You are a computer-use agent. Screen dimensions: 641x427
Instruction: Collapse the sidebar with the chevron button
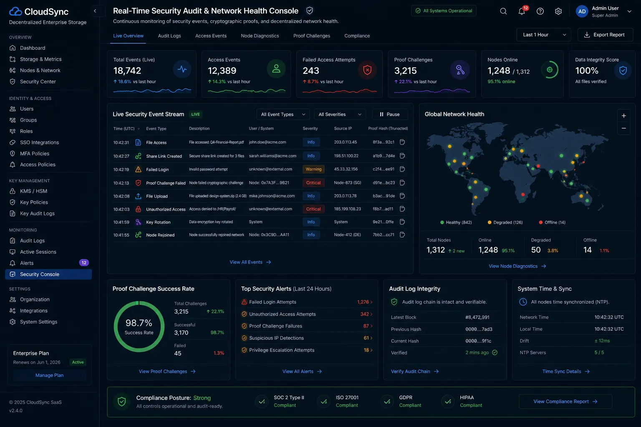pyautogui.click(x=95, y=11)
